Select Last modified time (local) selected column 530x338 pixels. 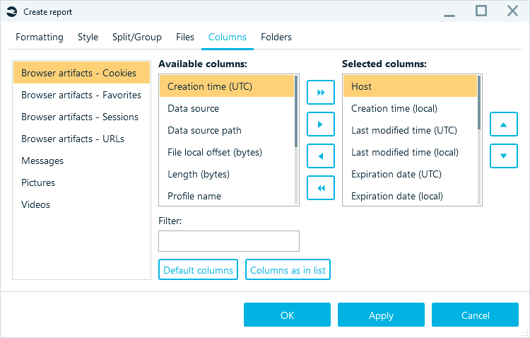click(410, 152)
